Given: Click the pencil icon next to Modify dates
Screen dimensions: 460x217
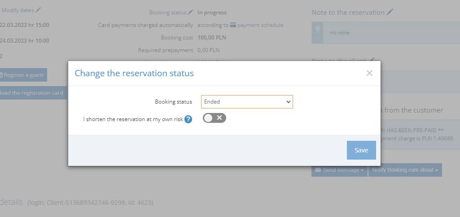Looking at the screenshot, I should click(38, 10).
